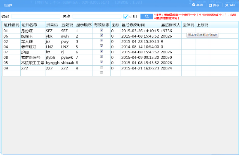Tick the checkbox in the empty last row

[102, 73]
